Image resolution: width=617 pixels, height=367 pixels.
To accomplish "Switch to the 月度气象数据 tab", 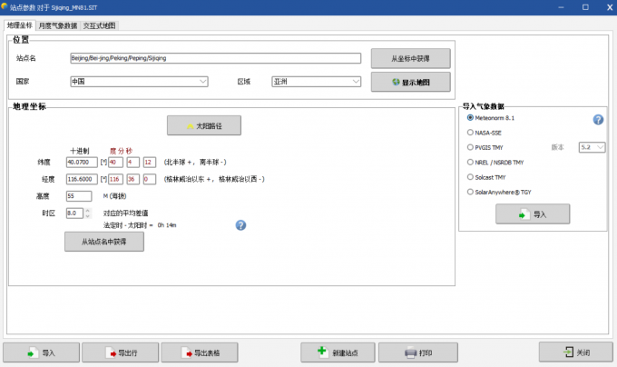I will (x=58, y=26).
